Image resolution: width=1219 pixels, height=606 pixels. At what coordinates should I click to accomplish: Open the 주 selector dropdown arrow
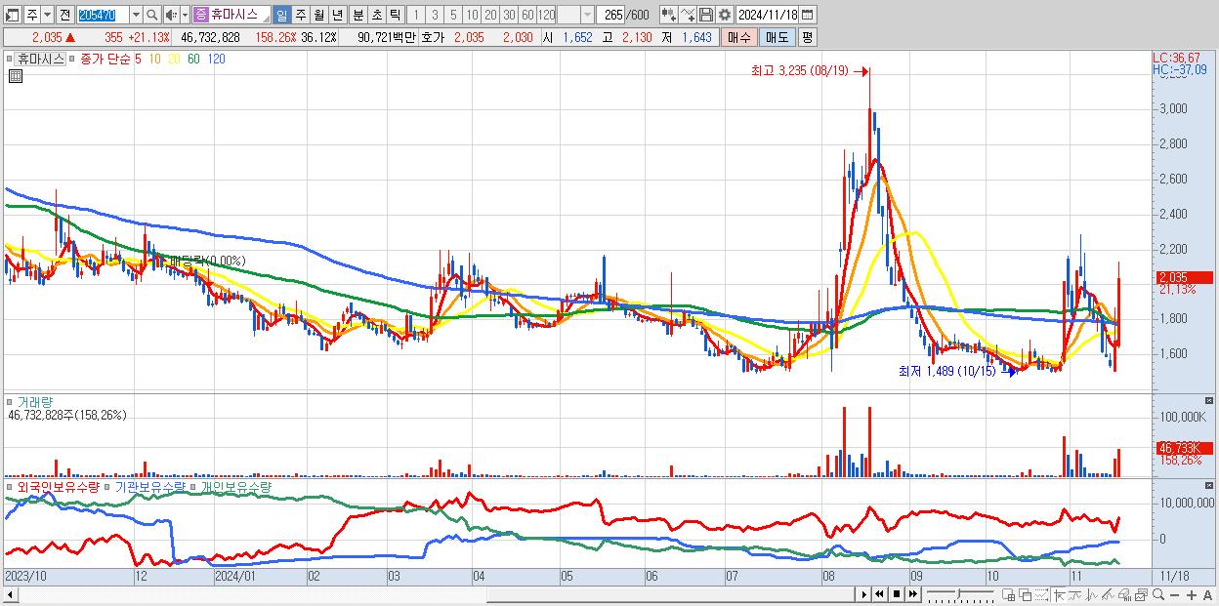(47, 15)
